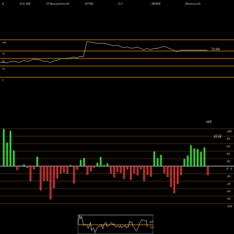Click the -28 value in mini chart

(x=151, y=222)
